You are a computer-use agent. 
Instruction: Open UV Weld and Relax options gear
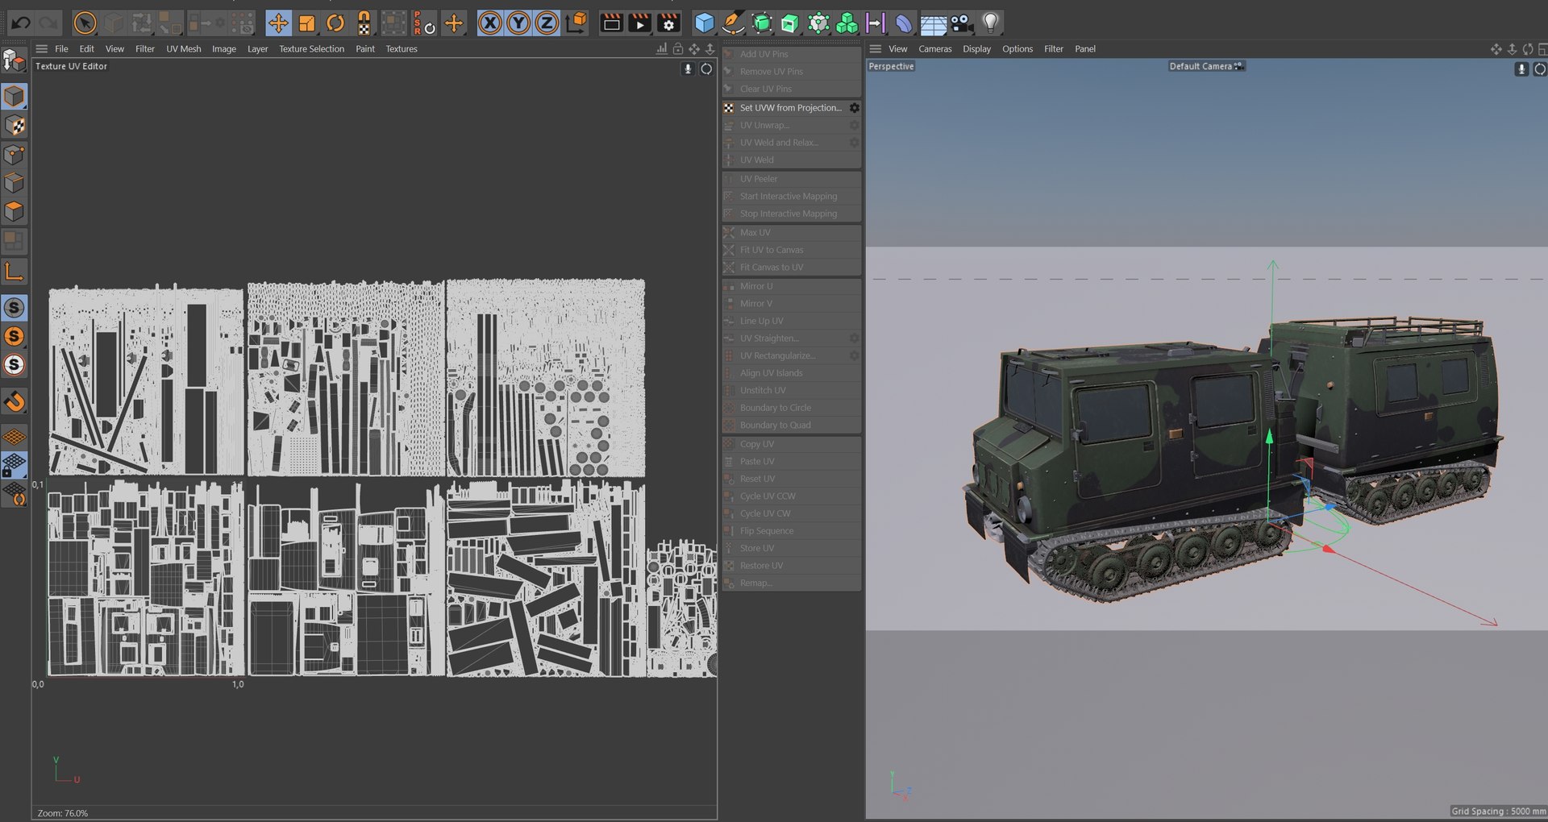point(854,143)
